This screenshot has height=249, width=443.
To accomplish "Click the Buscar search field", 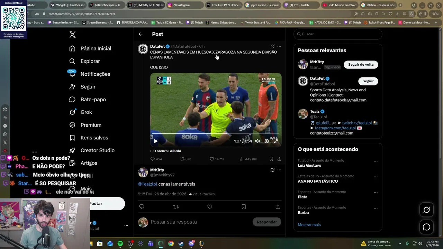I will coord(338,34).
